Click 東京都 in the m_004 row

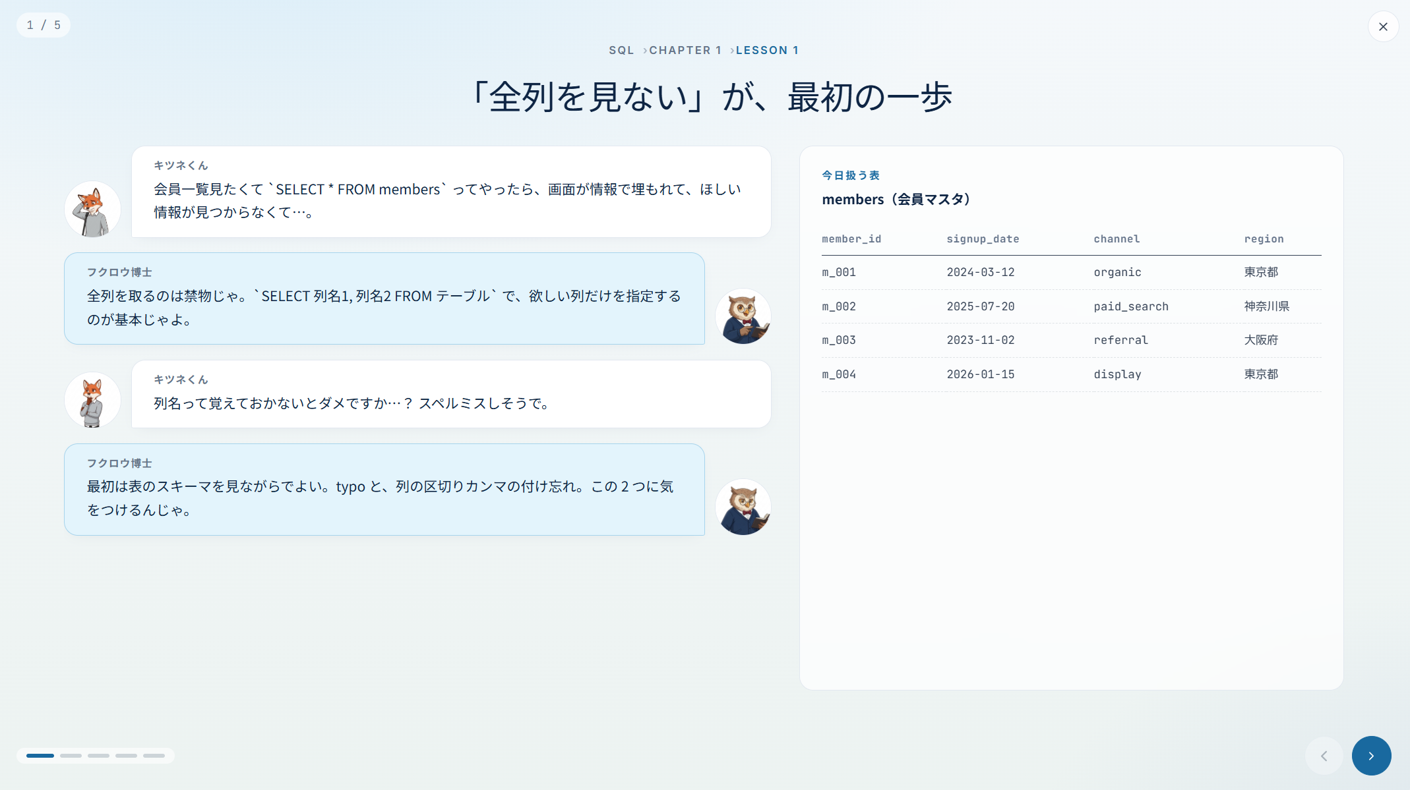click(x=1261, y=374)
